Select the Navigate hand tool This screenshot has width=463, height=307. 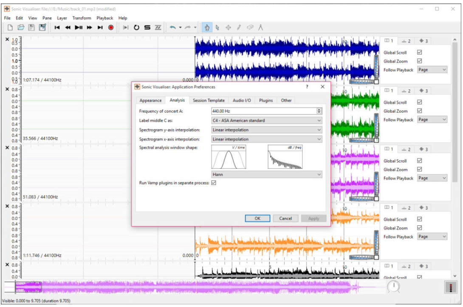(x=207, y=28)
